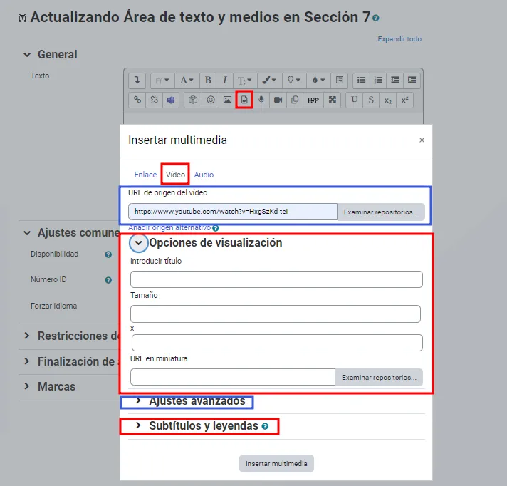Viewport: 507px width, 486px height.
Task: Expand the Ajustes avanzados section
Action: tap(138, 401)
